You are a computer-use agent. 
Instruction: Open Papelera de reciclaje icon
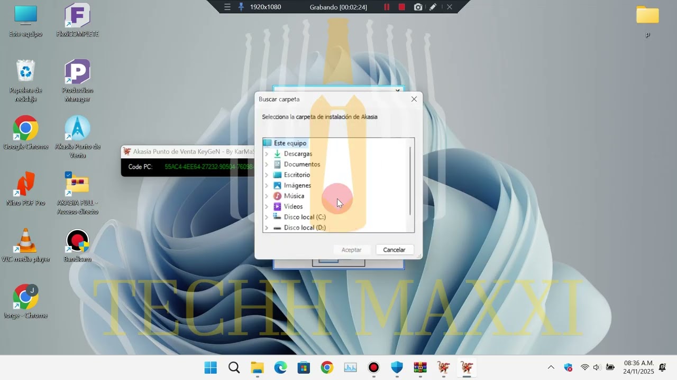tap(25, 81)
